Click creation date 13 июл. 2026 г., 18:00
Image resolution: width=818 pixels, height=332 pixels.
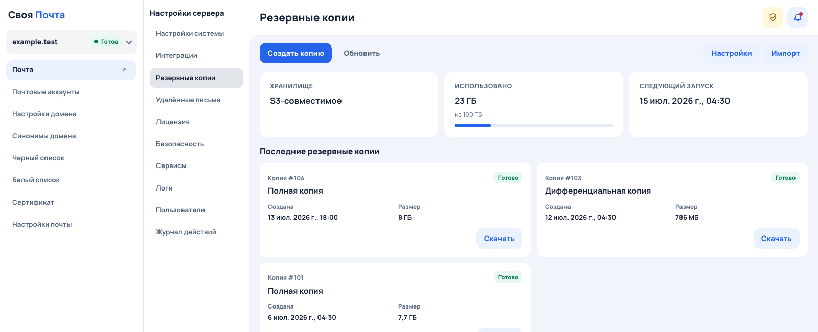[303, 218]
